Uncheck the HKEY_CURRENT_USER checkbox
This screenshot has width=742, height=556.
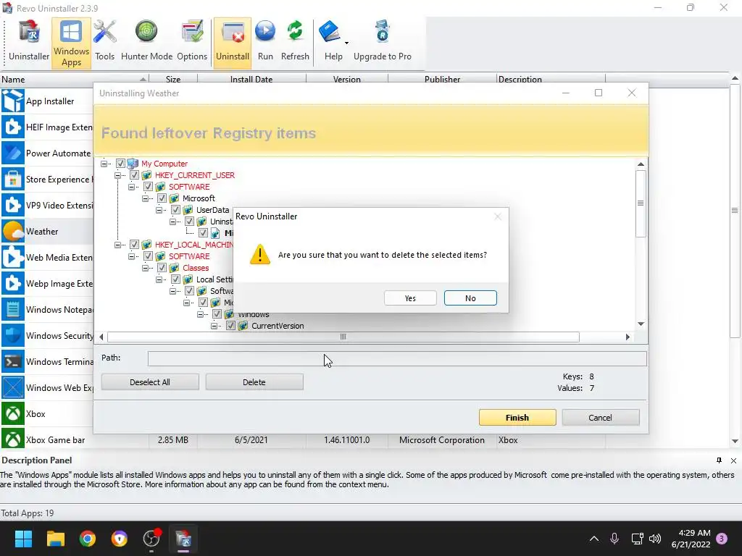click(x=134, y=175)
